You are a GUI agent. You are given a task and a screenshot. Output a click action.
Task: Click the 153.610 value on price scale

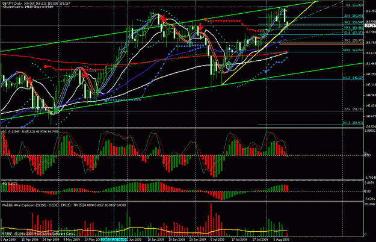370,53
